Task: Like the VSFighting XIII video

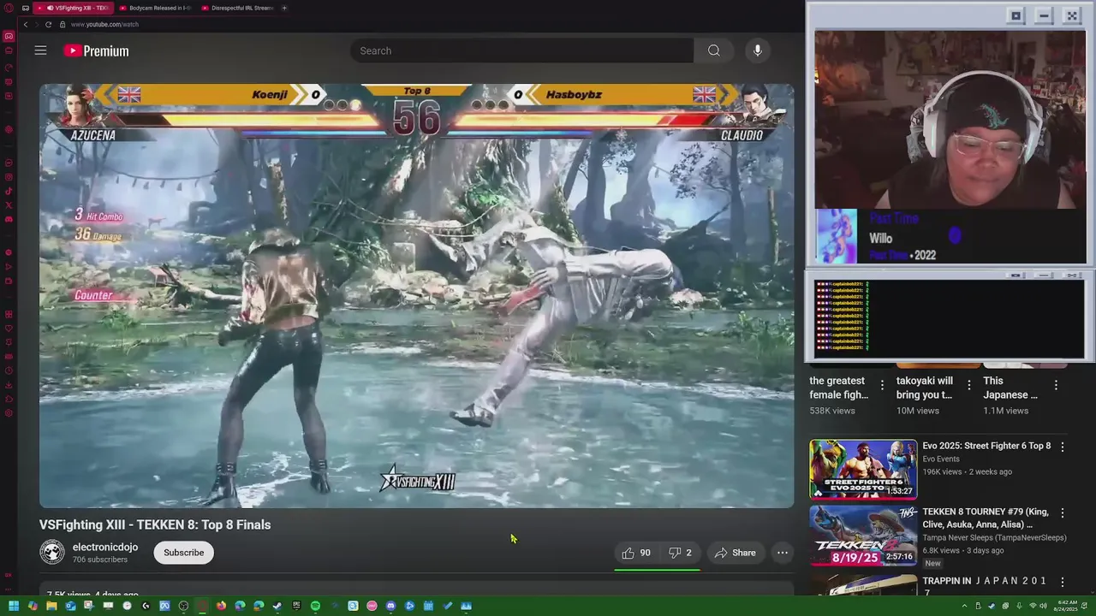Action: click(x=636, y=553)
